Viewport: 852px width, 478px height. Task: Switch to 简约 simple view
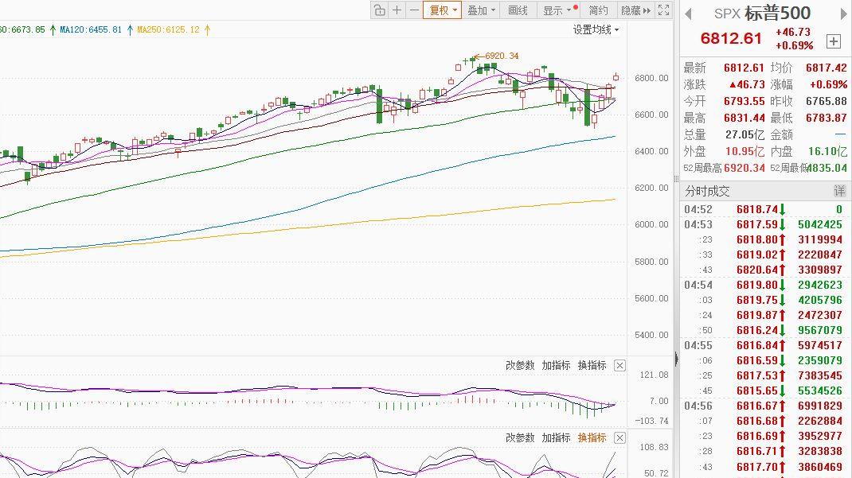click(598, 10)
